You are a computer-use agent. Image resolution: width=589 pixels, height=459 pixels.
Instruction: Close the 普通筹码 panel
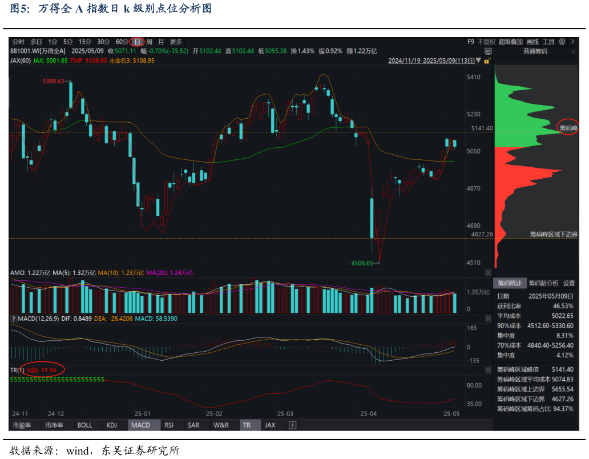572,51
